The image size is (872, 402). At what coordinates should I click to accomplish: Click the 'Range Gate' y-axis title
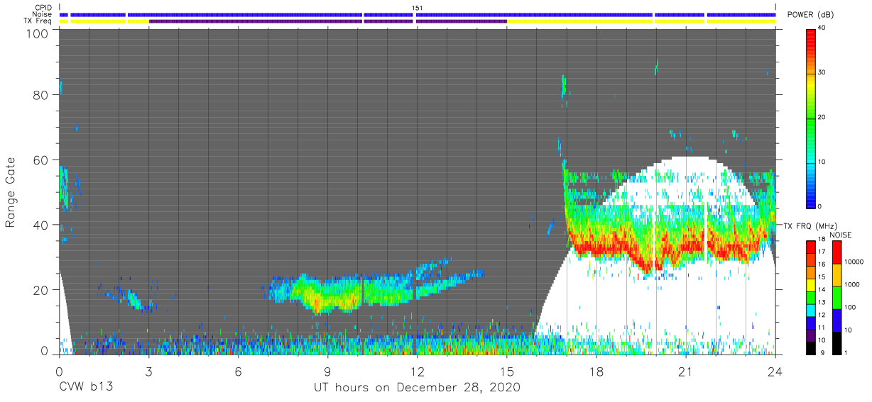pos(11,193)
